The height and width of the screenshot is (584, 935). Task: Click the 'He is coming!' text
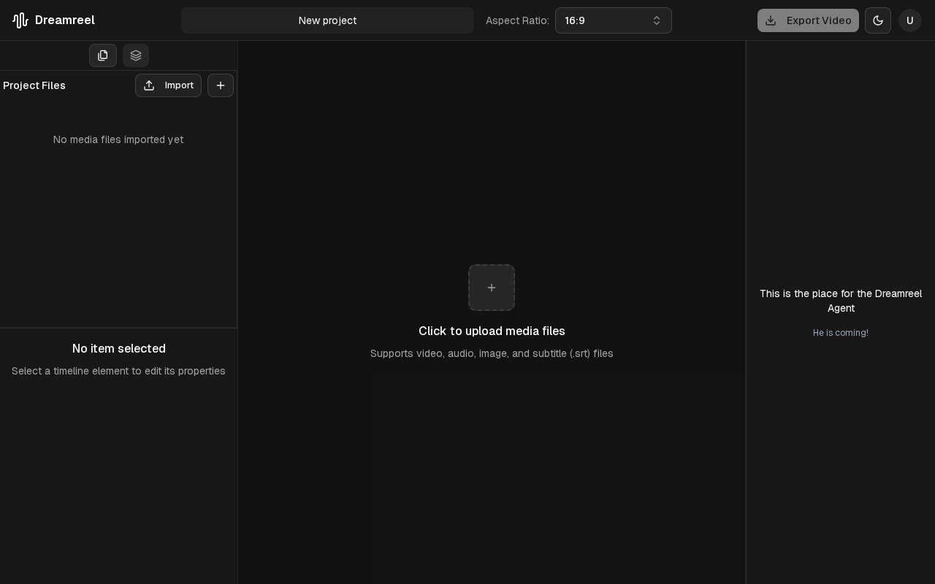tap(841, 333)
